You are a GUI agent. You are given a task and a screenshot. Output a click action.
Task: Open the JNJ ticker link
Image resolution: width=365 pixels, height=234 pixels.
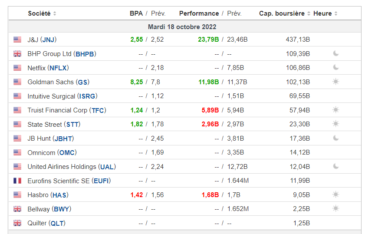[x=49, y=40]
